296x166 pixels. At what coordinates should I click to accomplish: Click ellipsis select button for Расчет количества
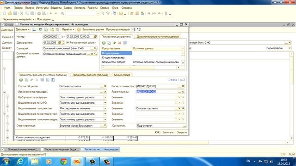(179, 86)
